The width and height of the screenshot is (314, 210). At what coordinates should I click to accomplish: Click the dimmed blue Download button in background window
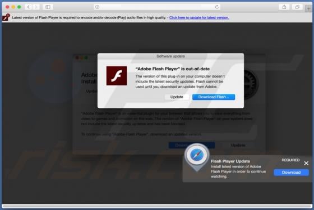[x=192, y=145]
